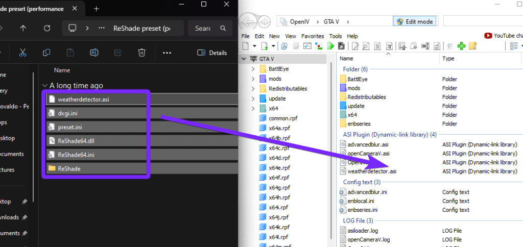The width and height of the screenshot is (523, 247).
Task: Click the OpenIV new blank file toolbar icon
Action: [246, 46]
